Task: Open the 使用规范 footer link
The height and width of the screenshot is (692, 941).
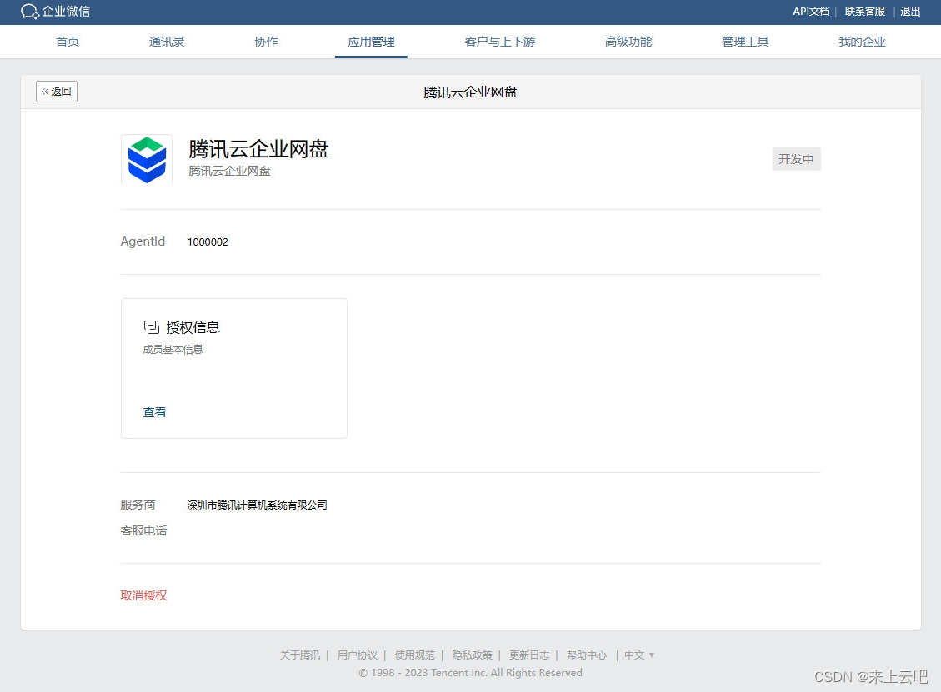Action: 415,655
